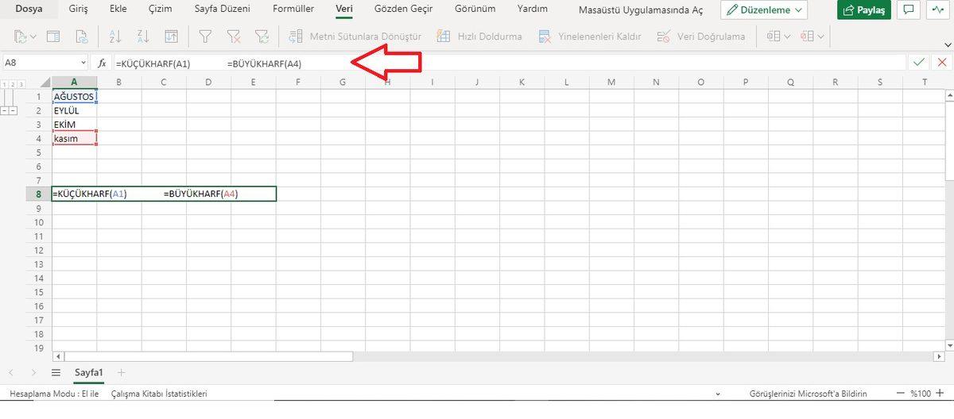Open the Düzenleme mode dropdown
The image size is (954, 419).
tap(764, 10)
